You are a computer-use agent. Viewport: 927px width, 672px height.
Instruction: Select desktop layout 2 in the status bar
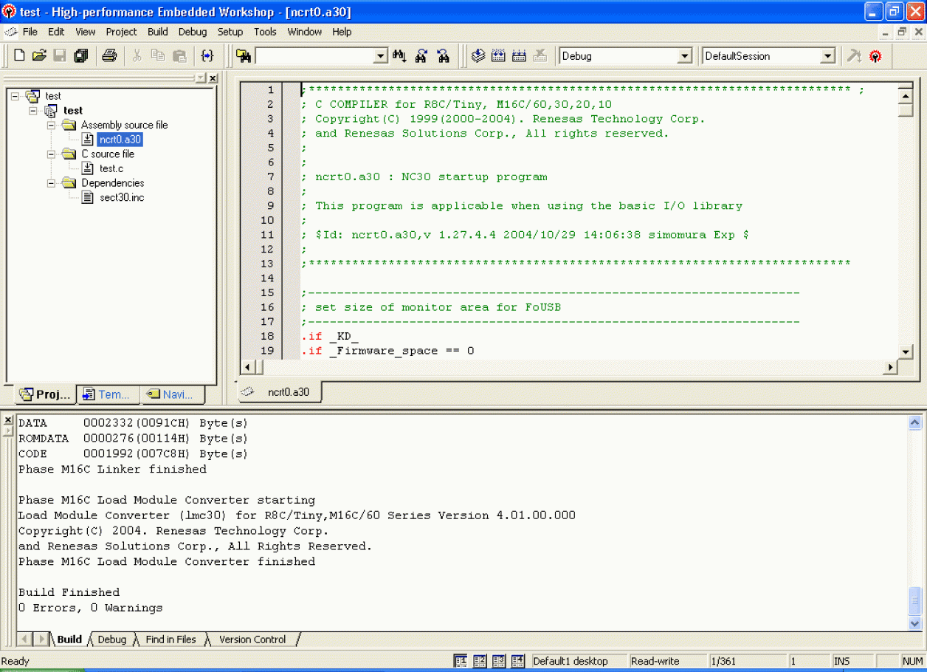tap(480, 661)
